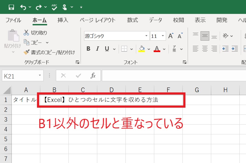Open the Name Box dropdown arrow
Viewport: 246px width, 163px height.
40,76
